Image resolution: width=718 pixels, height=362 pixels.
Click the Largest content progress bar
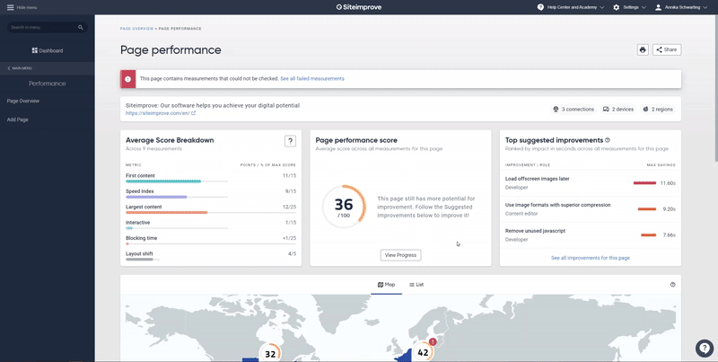[x=211, y=213]
